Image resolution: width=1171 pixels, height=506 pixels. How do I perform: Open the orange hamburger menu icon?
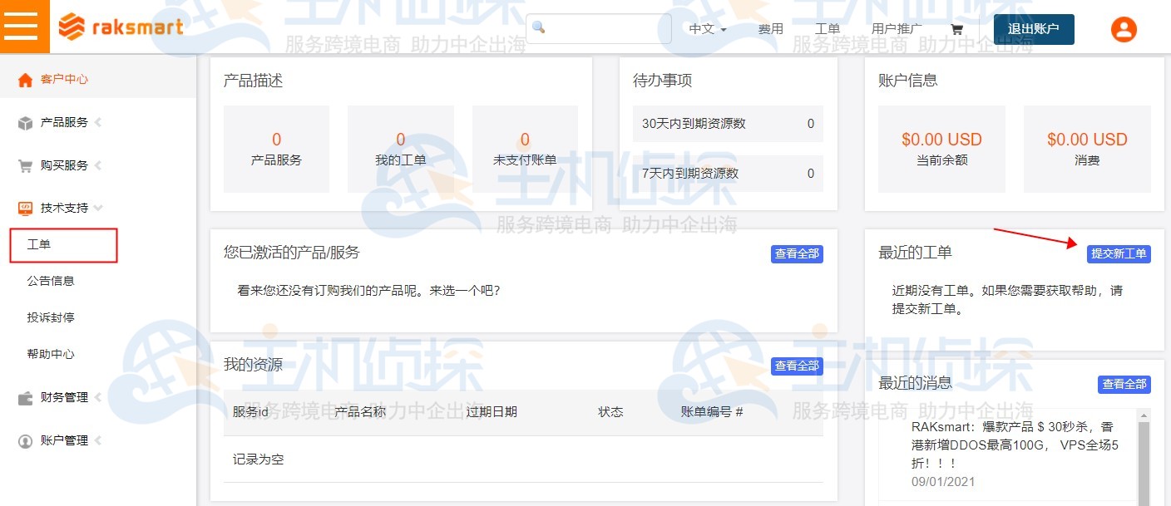point(24,26)
